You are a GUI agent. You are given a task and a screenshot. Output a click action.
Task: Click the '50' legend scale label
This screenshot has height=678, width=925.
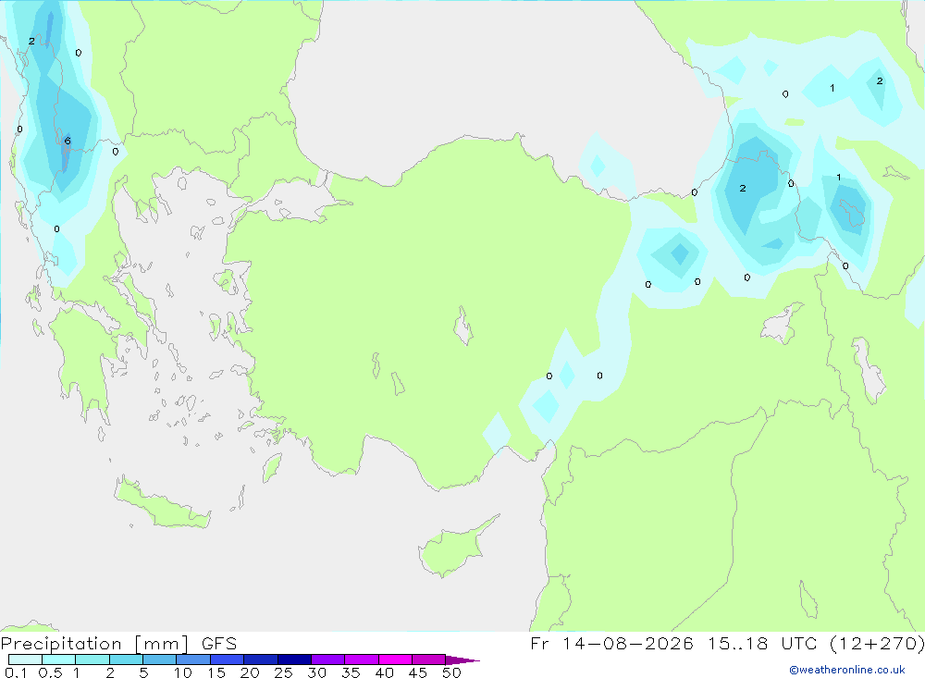(x=452, y=672)
